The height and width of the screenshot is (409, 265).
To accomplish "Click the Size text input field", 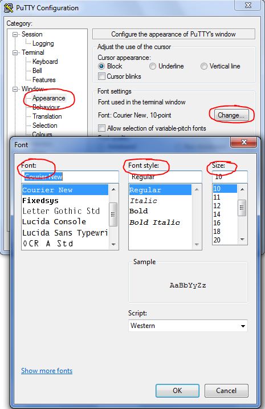I will [230, 177].
